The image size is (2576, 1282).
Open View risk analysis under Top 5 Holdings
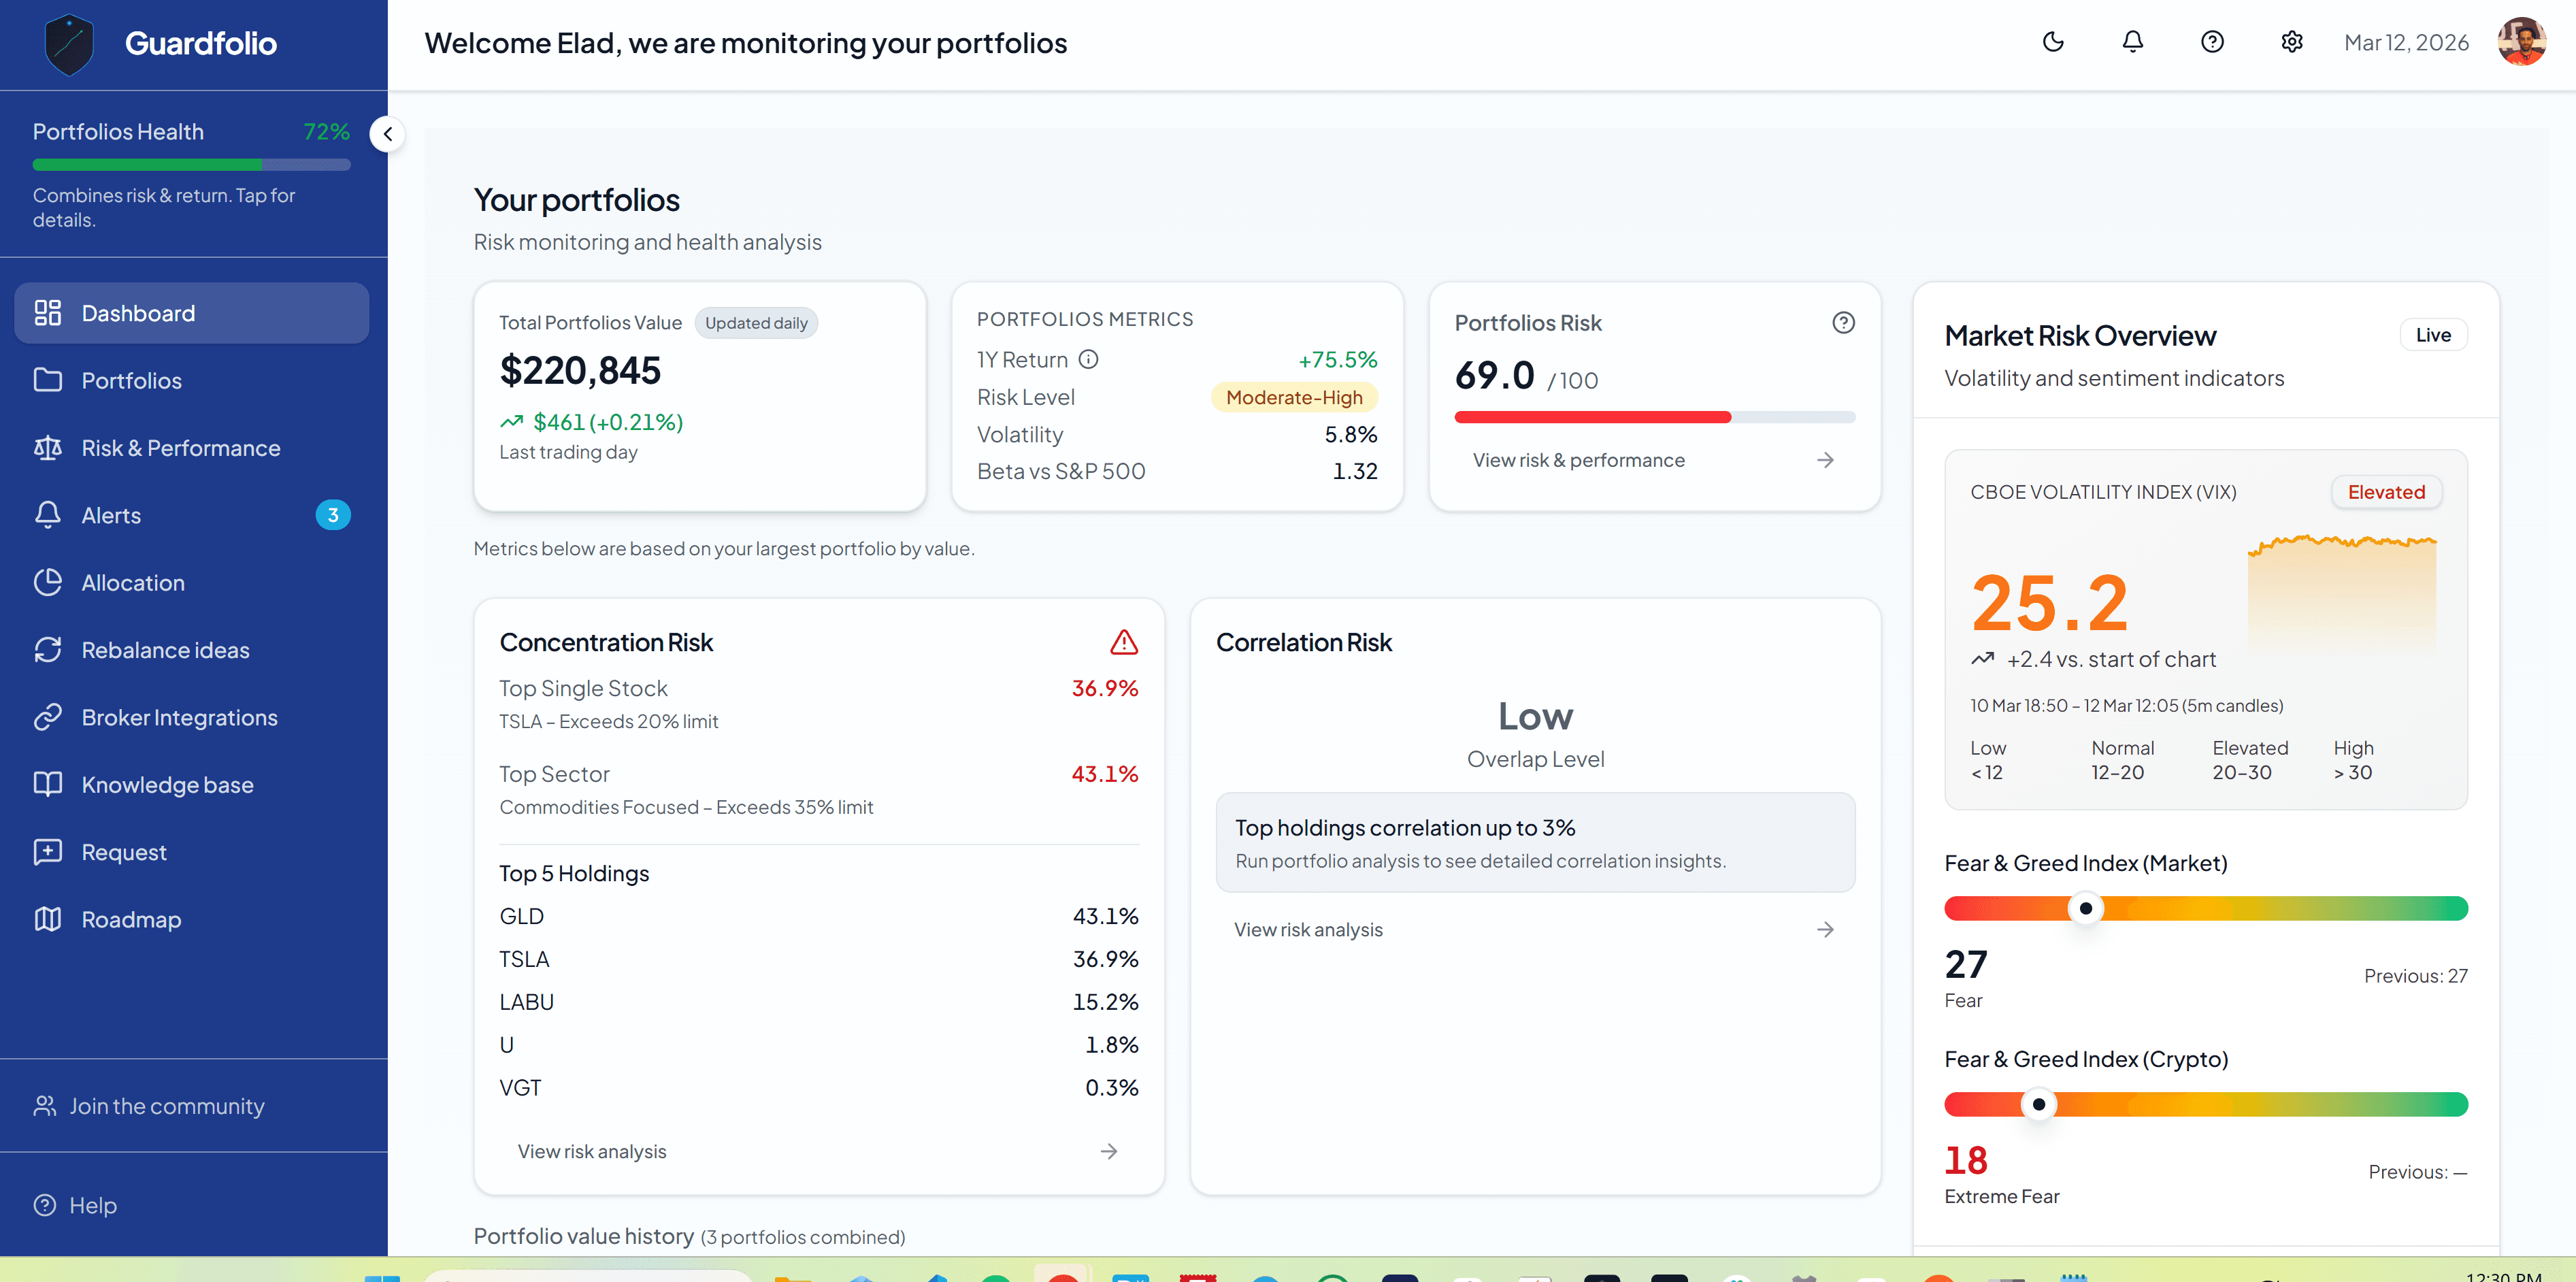(x=819, y=1151)
